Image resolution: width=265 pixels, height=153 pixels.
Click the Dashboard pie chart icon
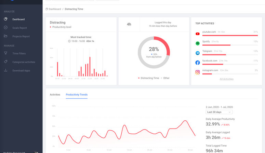click(x=5, y=19)
